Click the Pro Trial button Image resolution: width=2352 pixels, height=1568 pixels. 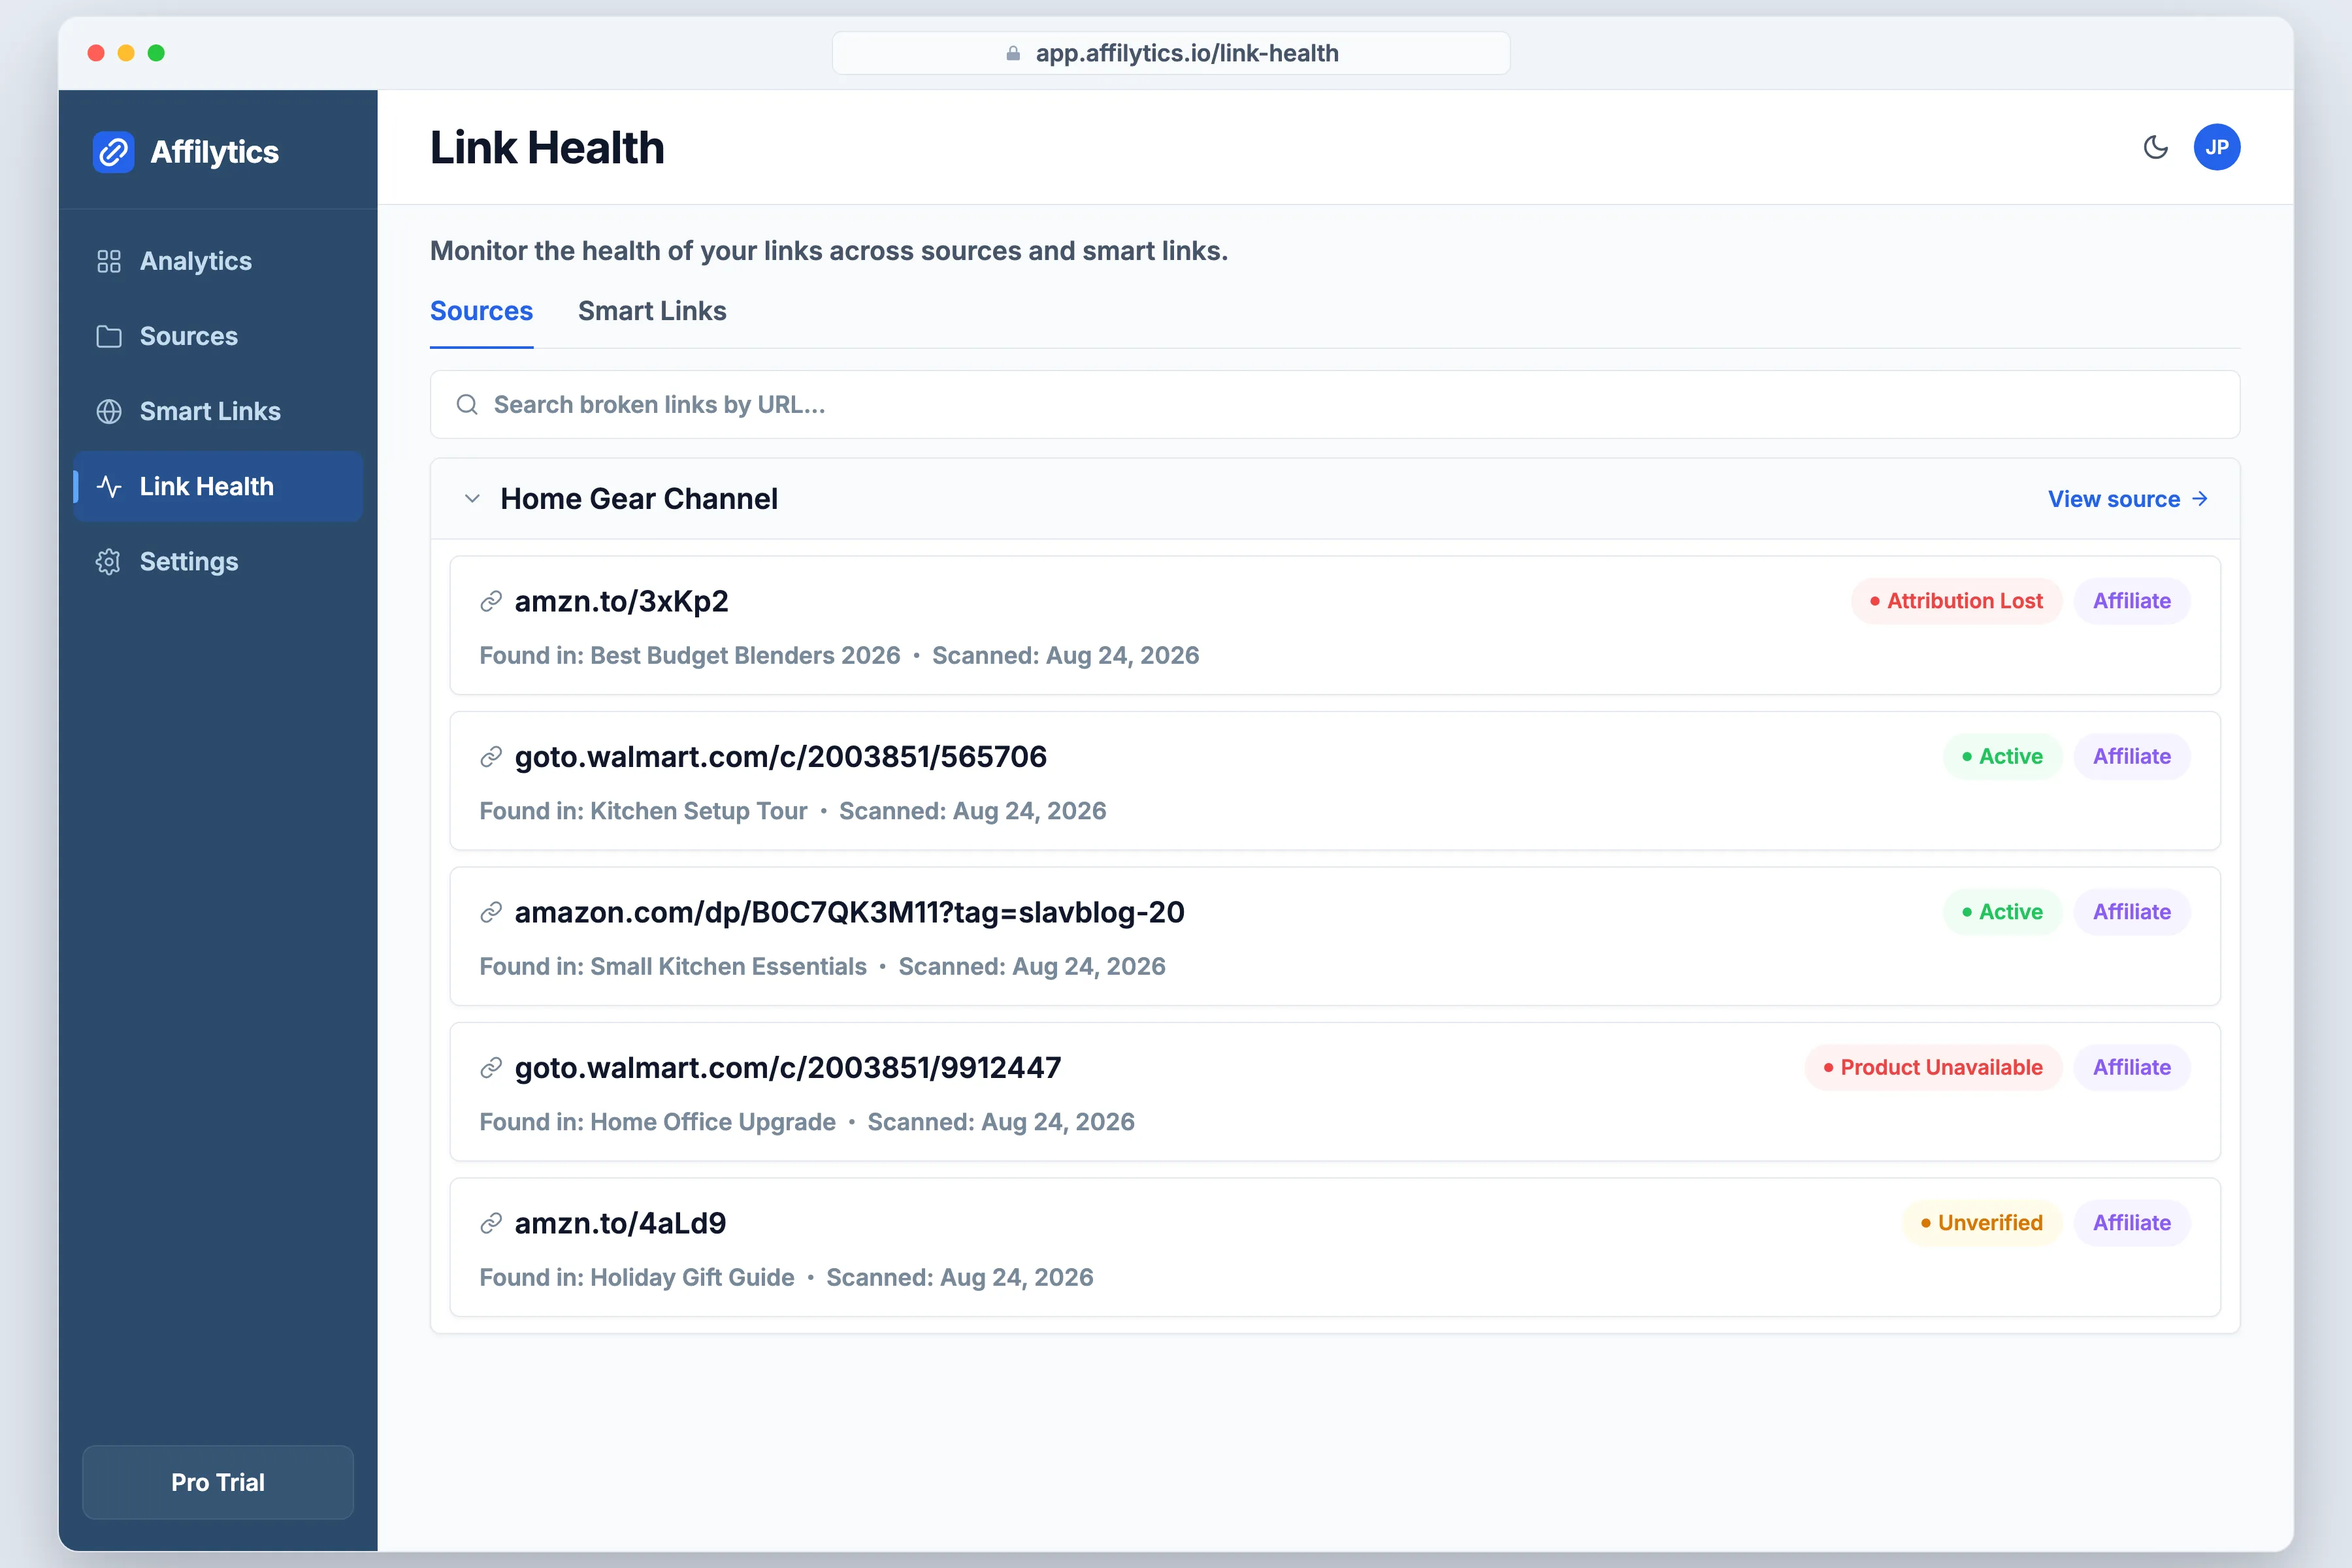coord(218,1482)
